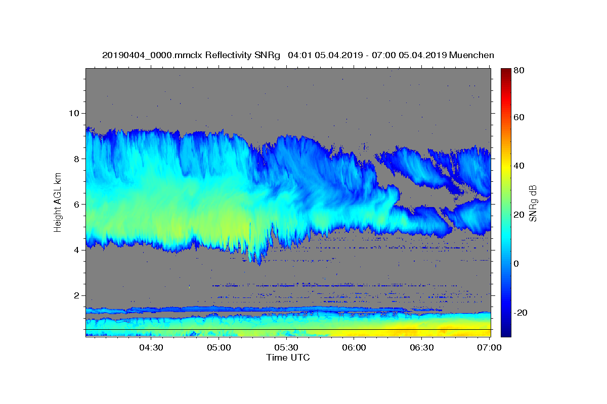Click the 06:00 time tick label
This screenshot has width=607, height=404.
354,347
